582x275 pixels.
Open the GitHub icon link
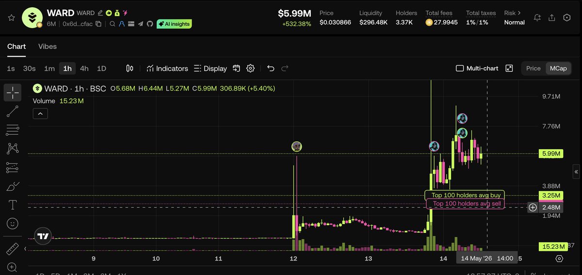coord(150,24)
